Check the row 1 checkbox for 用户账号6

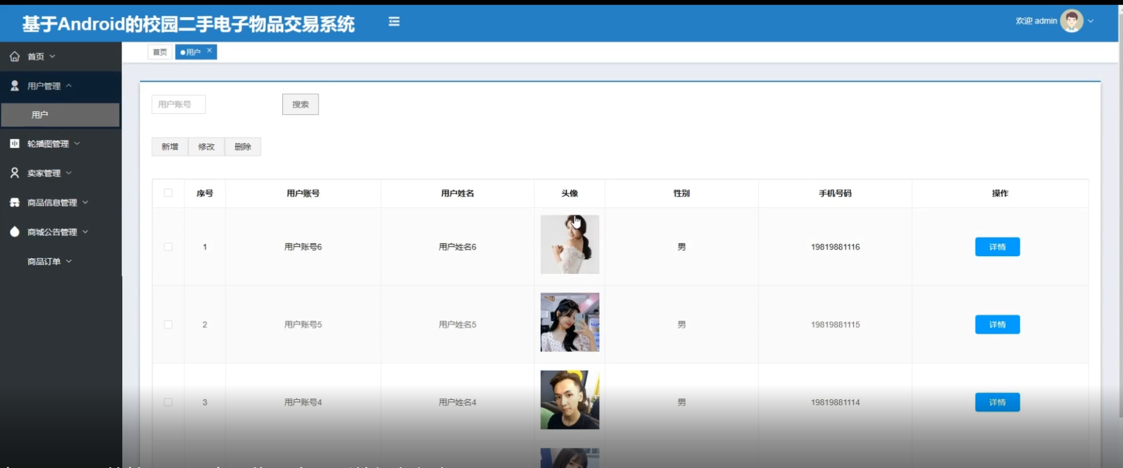[x=169, y=247]
